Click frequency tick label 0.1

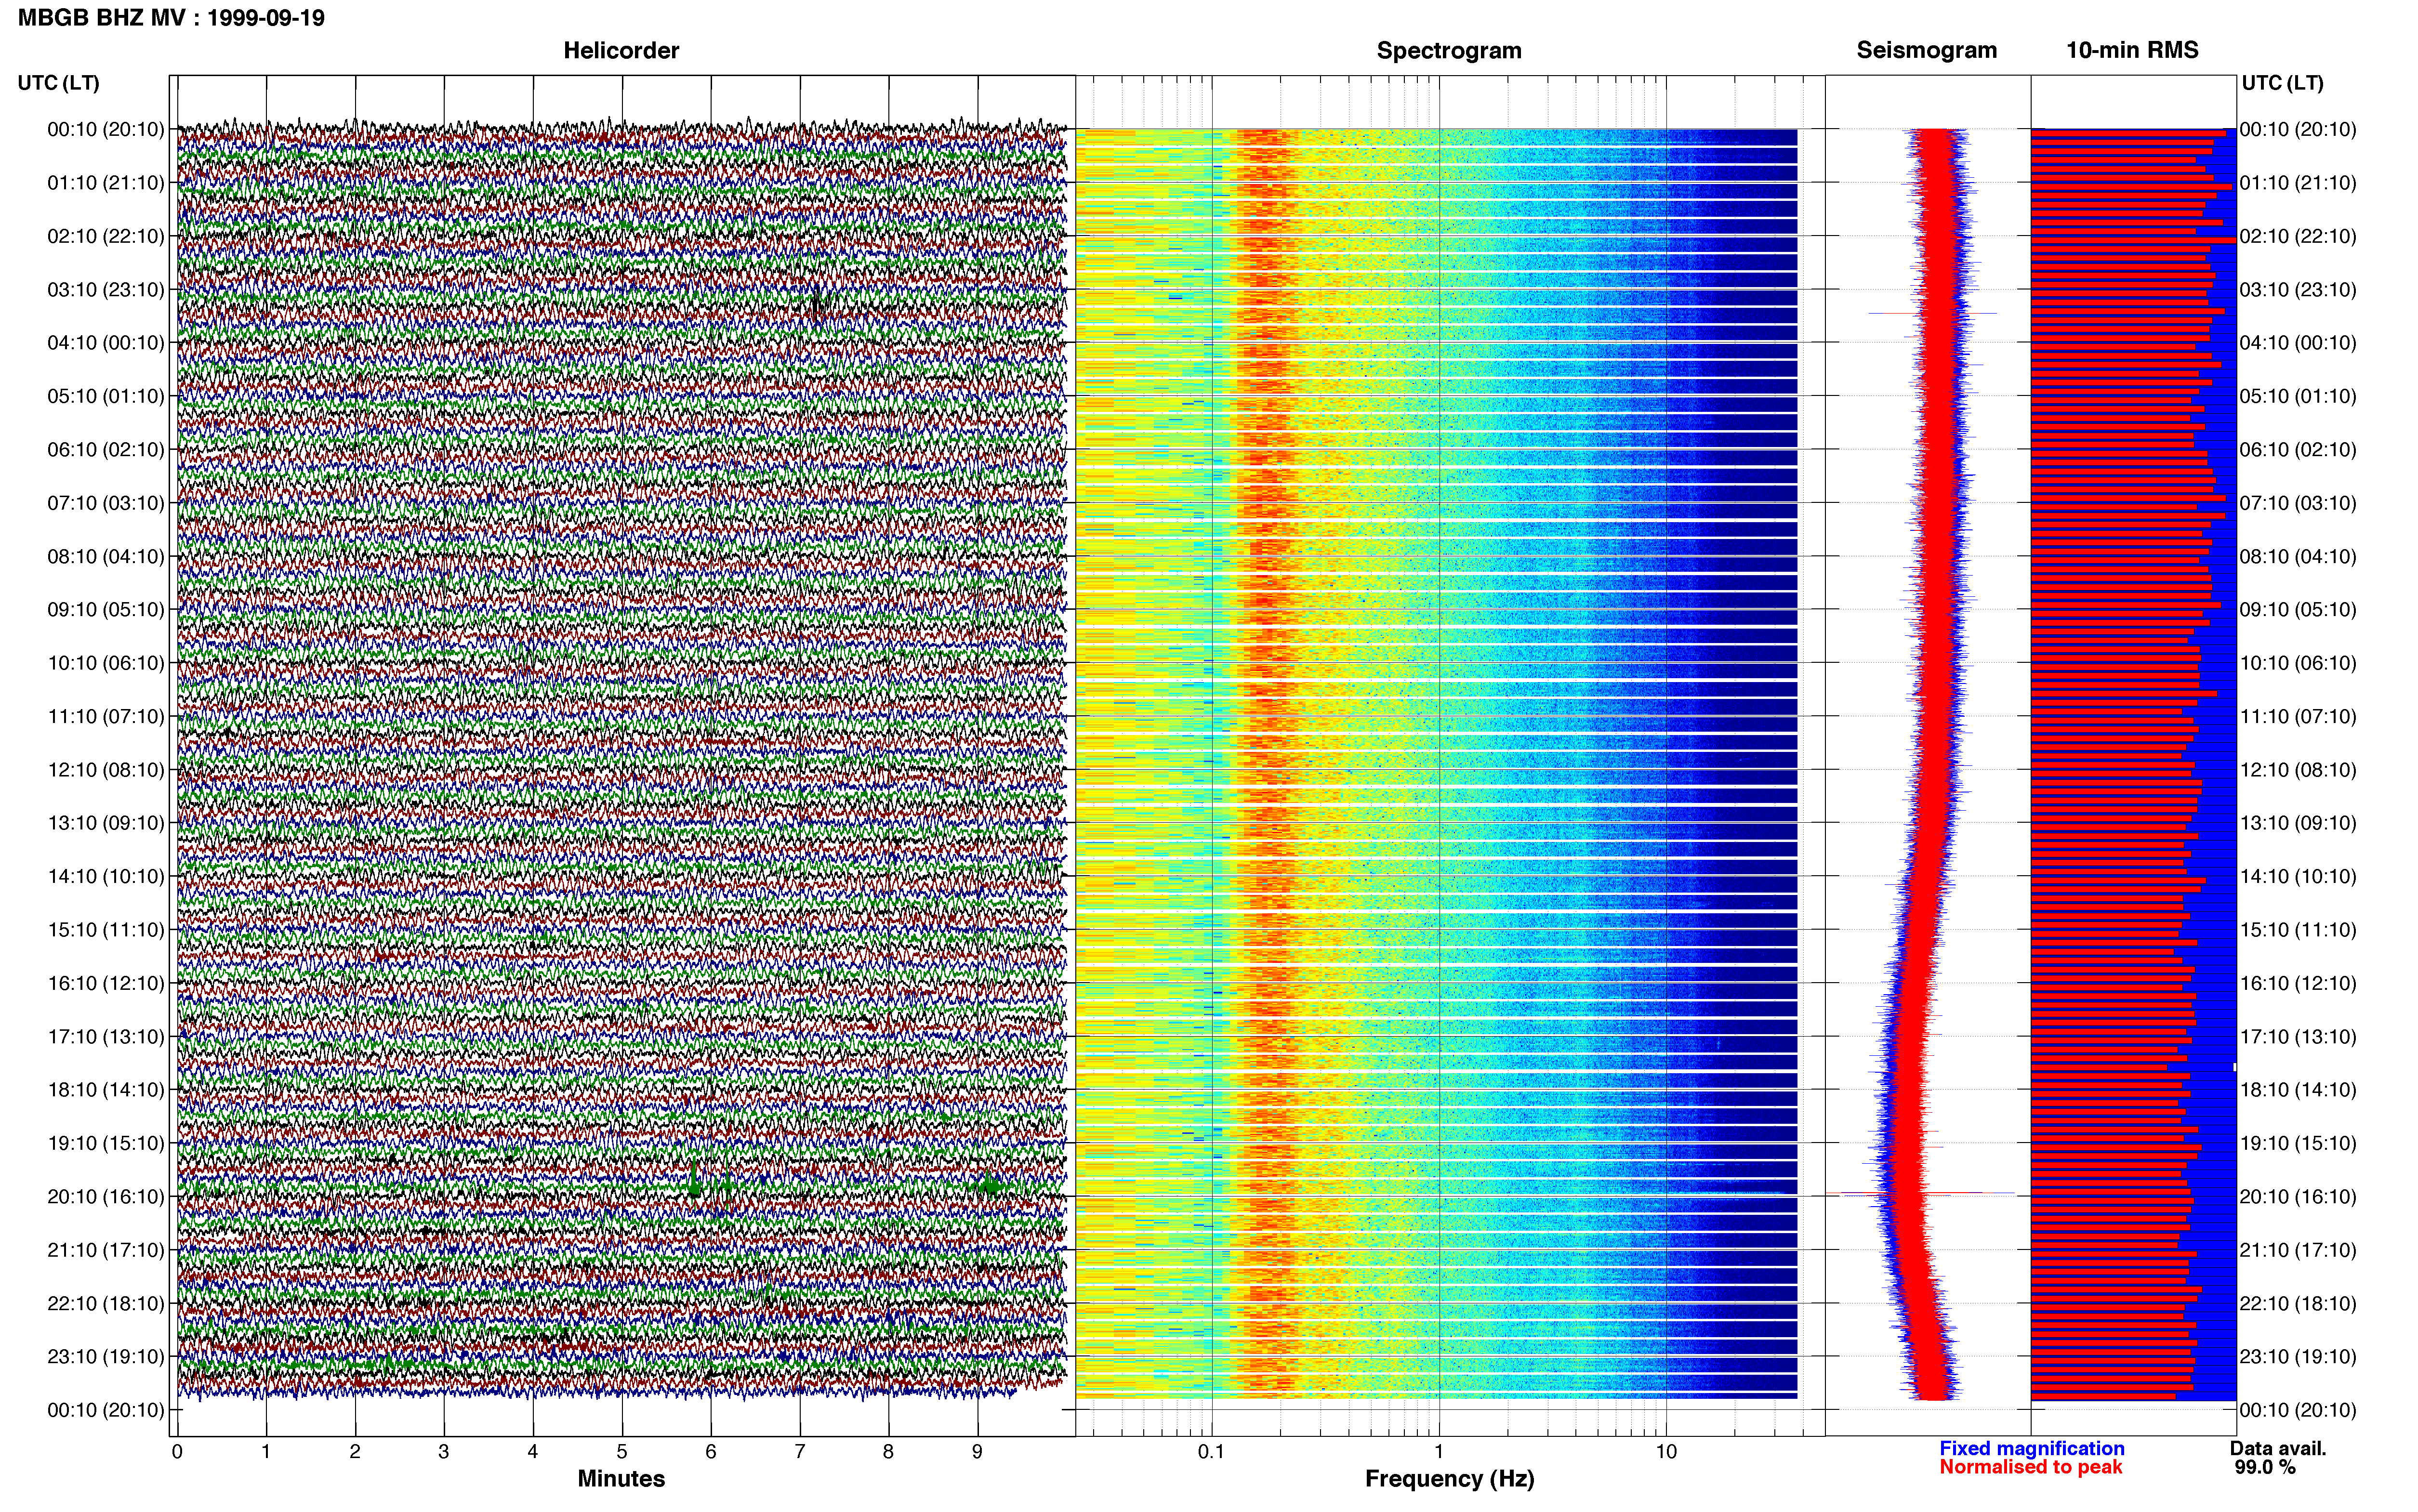click(1211, 1452)
